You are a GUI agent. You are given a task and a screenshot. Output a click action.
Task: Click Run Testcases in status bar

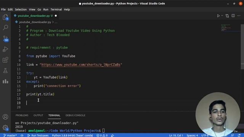click(x=38, y=135)
